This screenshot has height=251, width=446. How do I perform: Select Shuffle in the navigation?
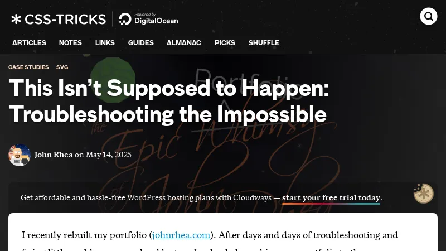264,43
